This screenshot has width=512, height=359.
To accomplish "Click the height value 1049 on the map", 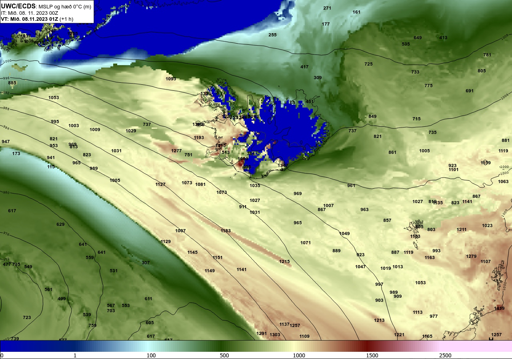I will coord(344,233).
